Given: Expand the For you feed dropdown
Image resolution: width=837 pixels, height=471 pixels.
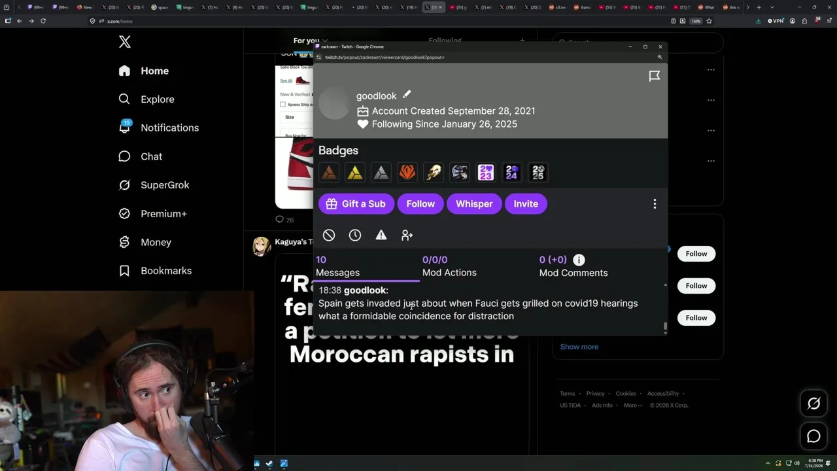Looking at the screenshot, I should (x=325, y=41).
